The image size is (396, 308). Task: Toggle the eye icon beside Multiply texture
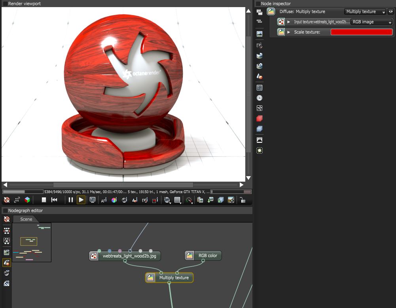tap(390, 12)
